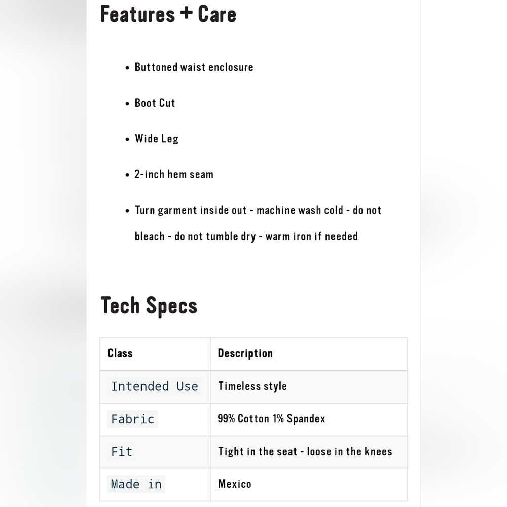Select the Wide Leg list item
507x507 pixels.
157,139
